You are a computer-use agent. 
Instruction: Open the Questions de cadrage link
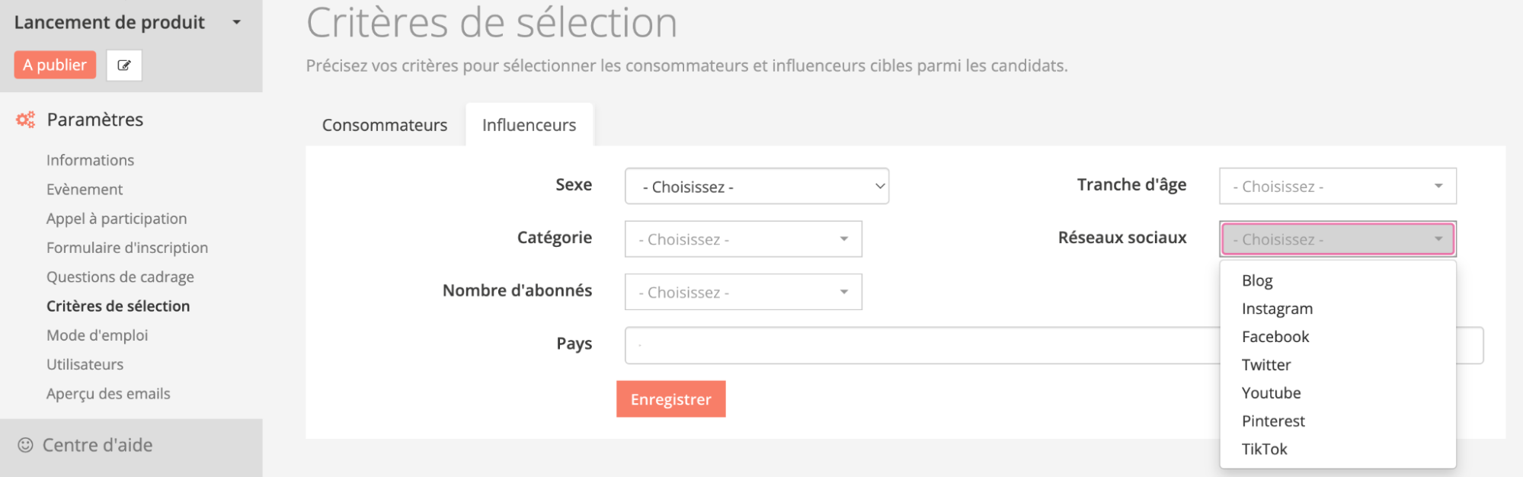[120, 277]
